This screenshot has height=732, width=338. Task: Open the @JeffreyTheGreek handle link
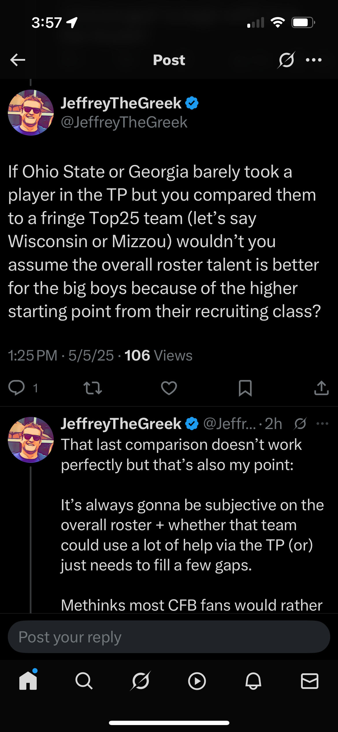[124, 122]
